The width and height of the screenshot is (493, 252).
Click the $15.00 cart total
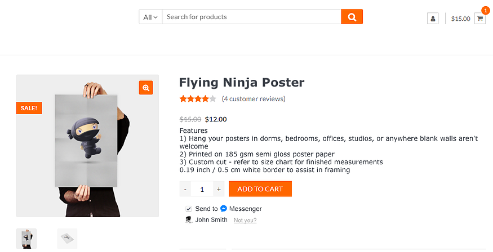pos(461,19)
